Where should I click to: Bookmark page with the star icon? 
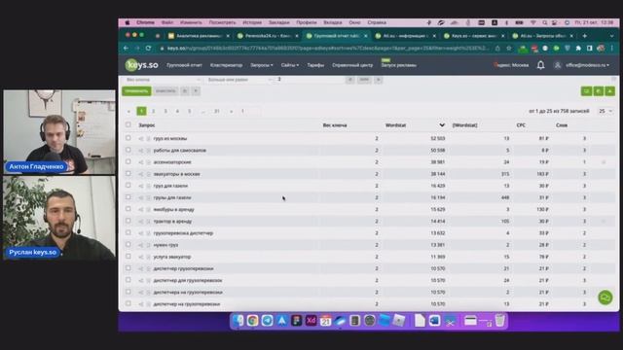(x=509, y=48)
